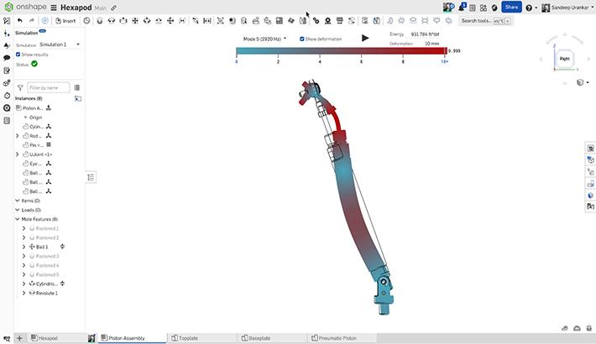Screen dimensions: 596x344
Task: Click the Undo arrow
Action: tap(20, 20)
